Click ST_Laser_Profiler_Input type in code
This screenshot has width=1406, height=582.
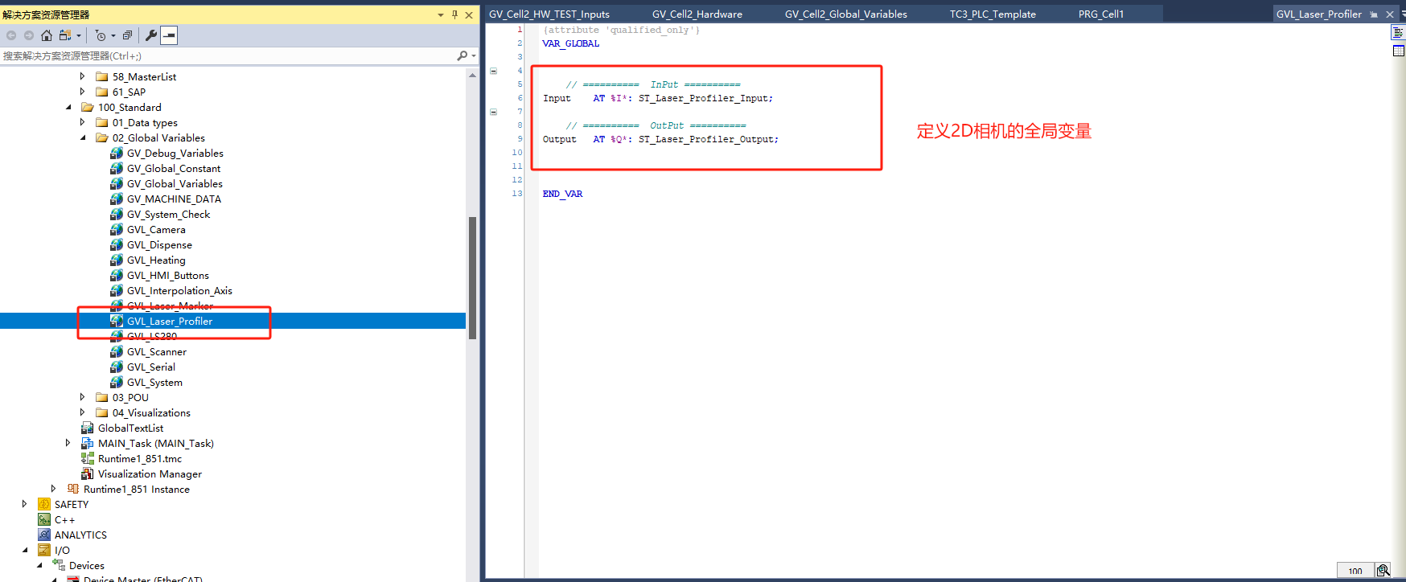pyautogui.click(x=703, y=98)
